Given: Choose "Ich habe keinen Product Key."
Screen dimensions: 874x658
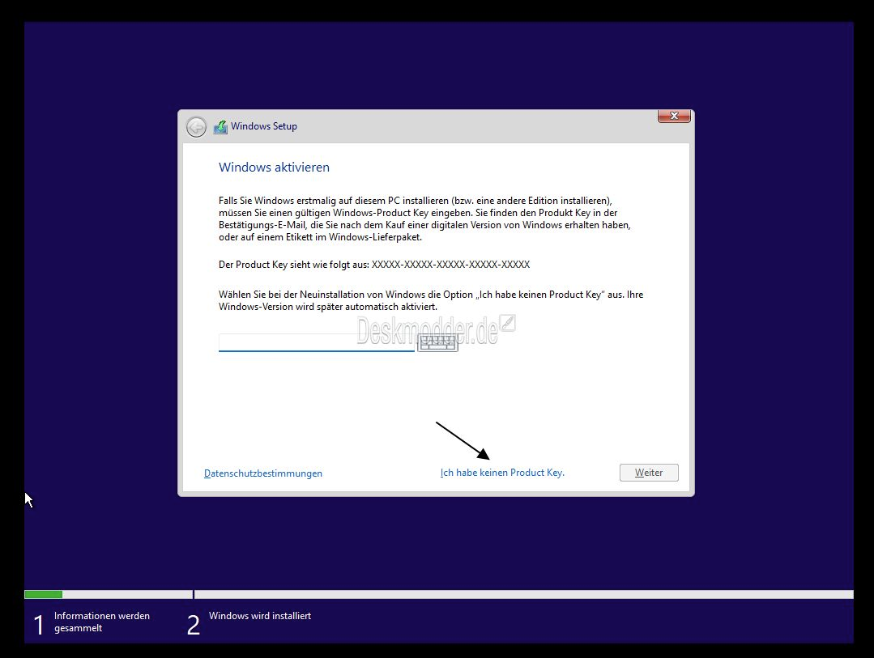Looking at the screenshot, I should tap(502, 473).
